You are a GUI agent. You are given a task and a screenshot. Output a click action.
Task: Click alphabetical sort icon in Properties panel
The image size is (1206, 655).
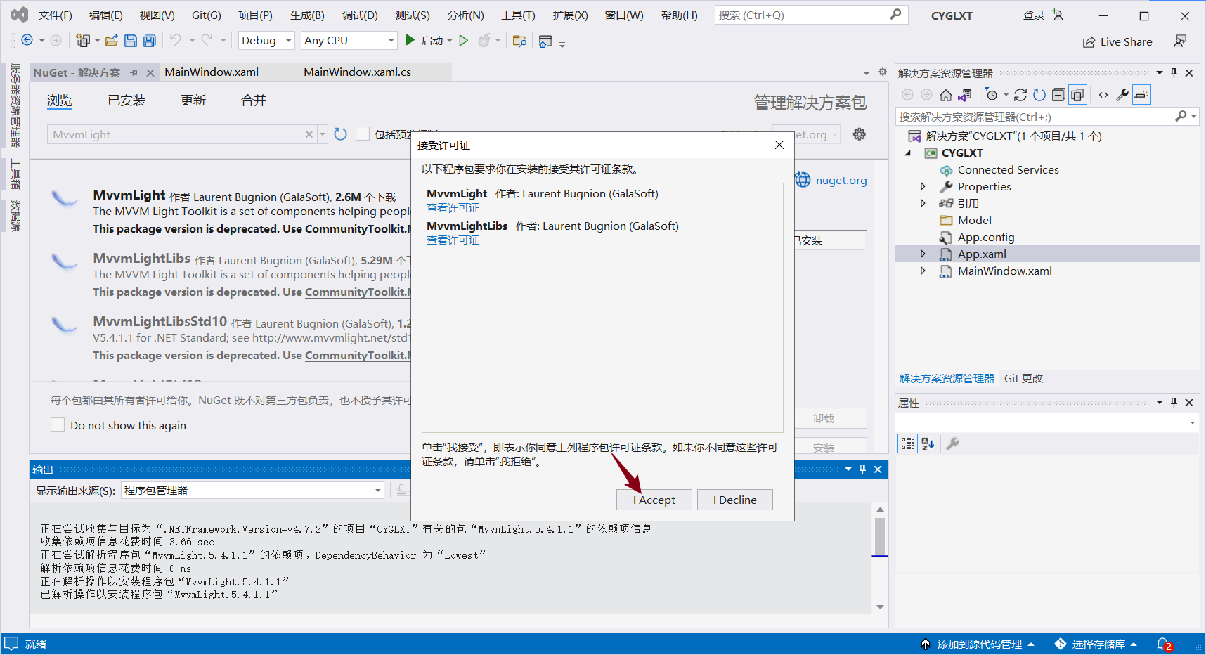click(x=928, y=443)
